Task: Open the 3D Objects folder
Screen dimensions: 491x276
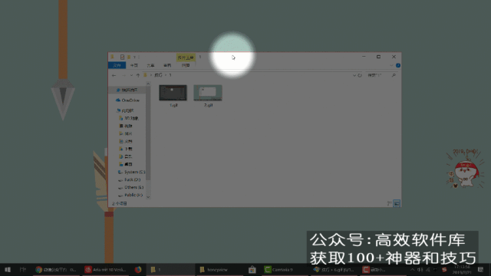Action: pos(129,118)
